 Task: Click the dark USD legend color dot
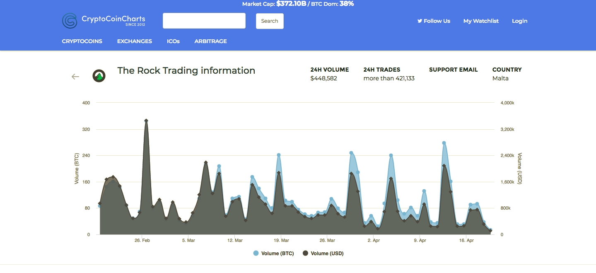pyautogui.click(x=306, y=254)
